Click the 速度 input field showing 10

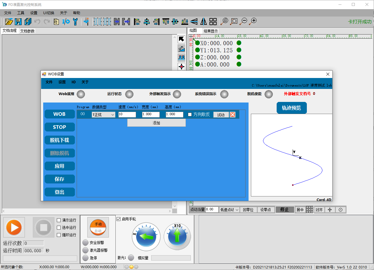coord(127,115)
